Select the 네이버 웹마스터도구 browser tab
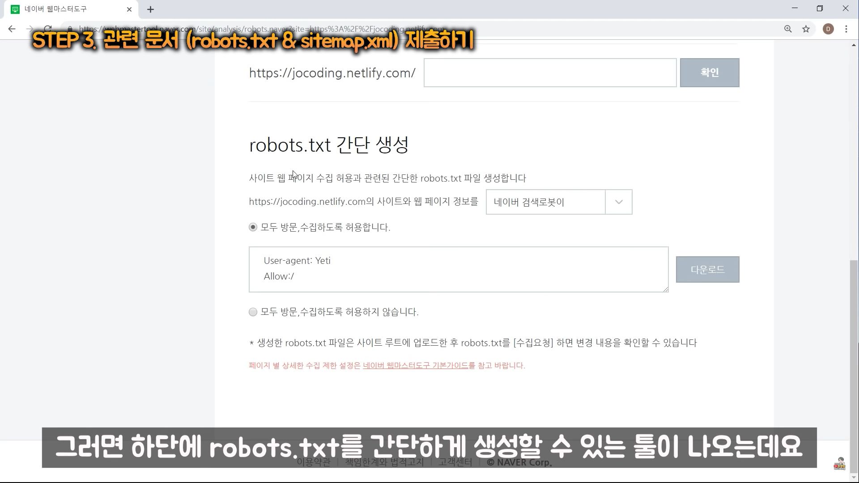The width and height of the screenshot is (859, 483). point(71,9)
